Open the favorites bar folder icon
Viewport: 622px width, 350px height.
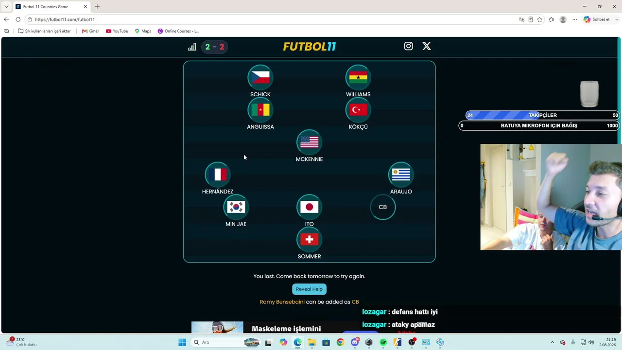pos(6,31)
